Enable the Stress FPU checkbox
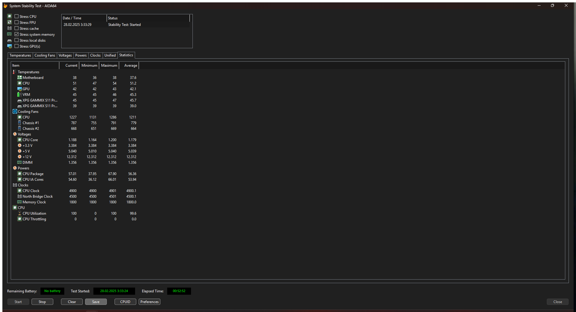 tap(17, 22)
